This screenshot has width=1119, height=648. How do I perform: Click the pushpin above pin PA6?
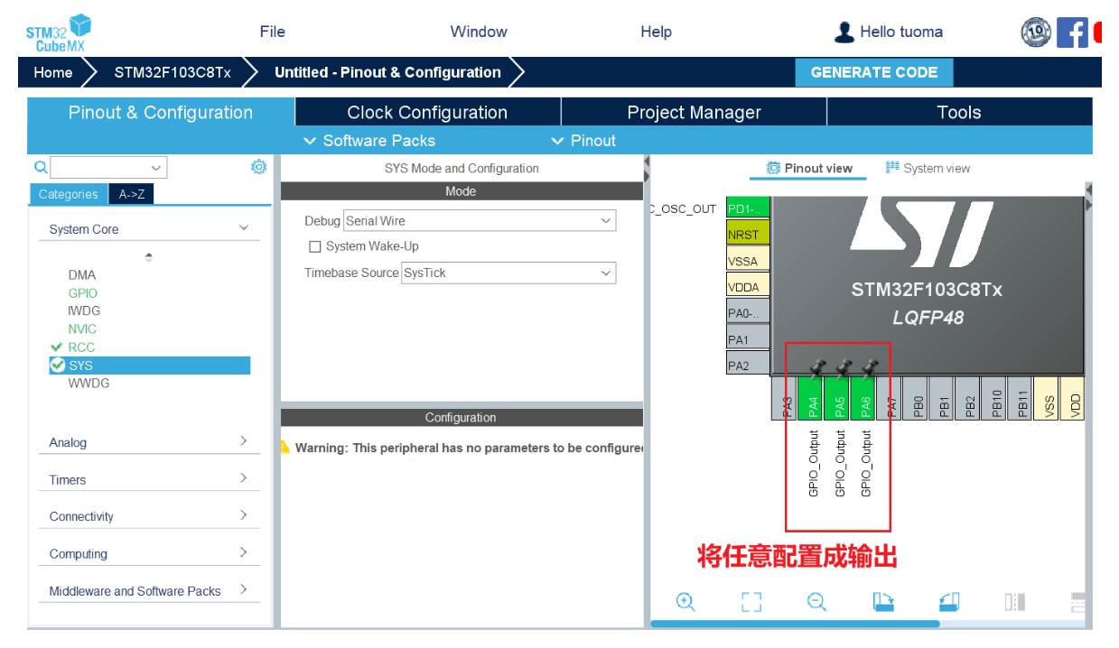point(870,367)
